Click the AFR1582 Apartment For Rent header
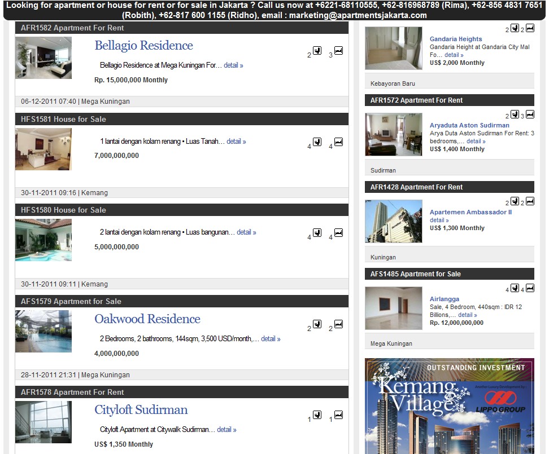This screenshot has height=454, width=549. pyautogui.click(x=182, y=28)
